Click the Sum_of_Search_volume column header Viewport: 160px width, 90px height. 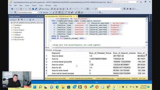click(124, 53)
